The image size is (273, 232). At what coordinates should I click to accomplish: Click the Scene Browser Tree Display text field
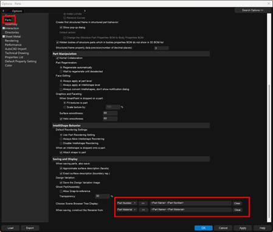point(190,203)
